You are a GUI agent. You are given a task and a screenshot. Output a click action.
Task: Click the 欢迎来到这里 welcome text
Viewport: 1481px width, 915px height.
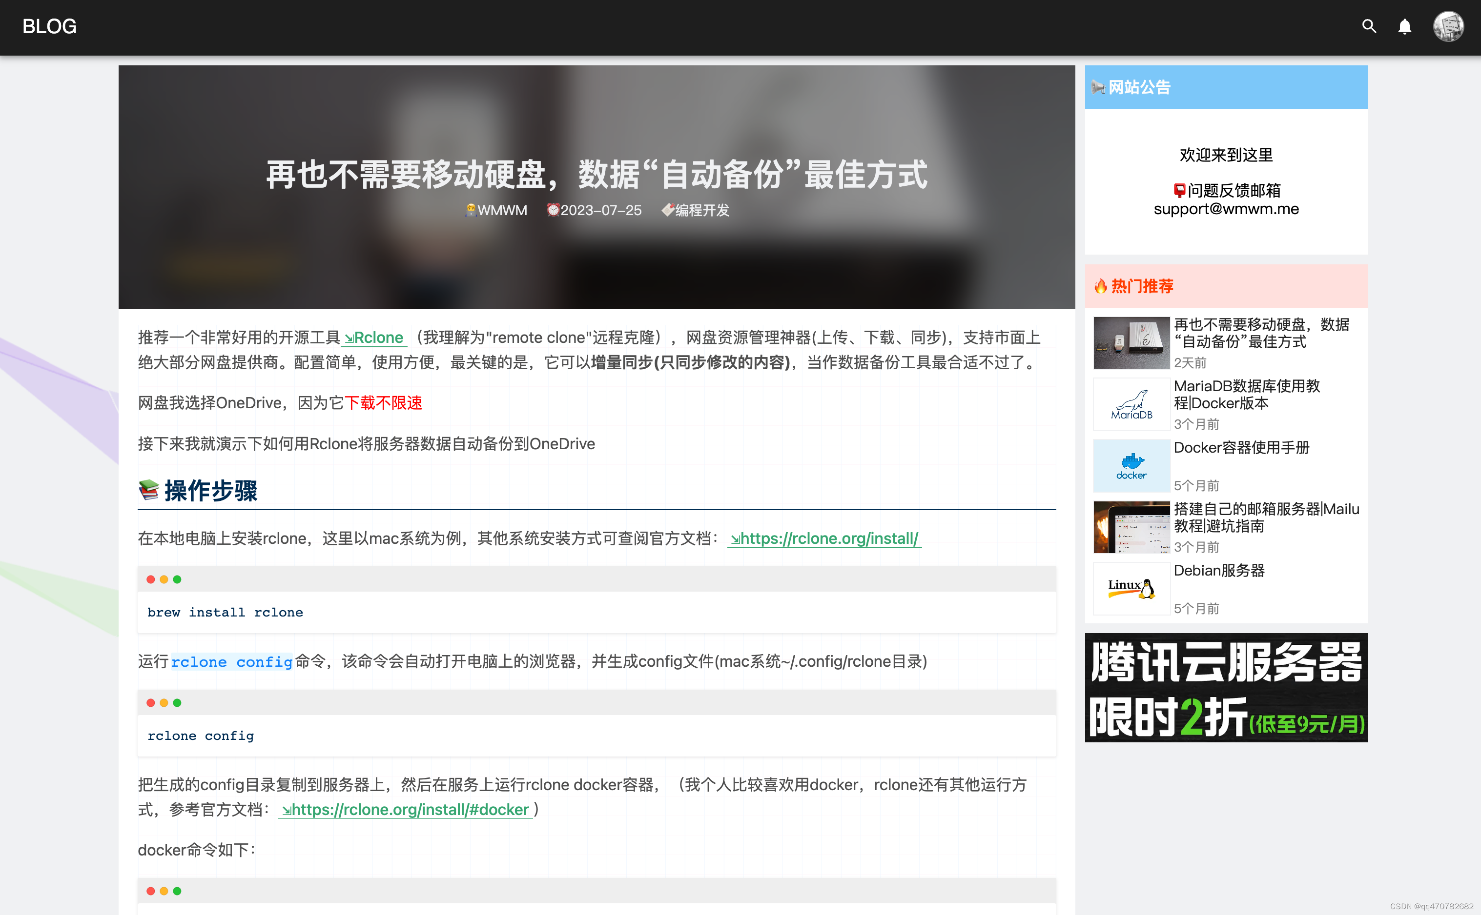(1226, 155)
